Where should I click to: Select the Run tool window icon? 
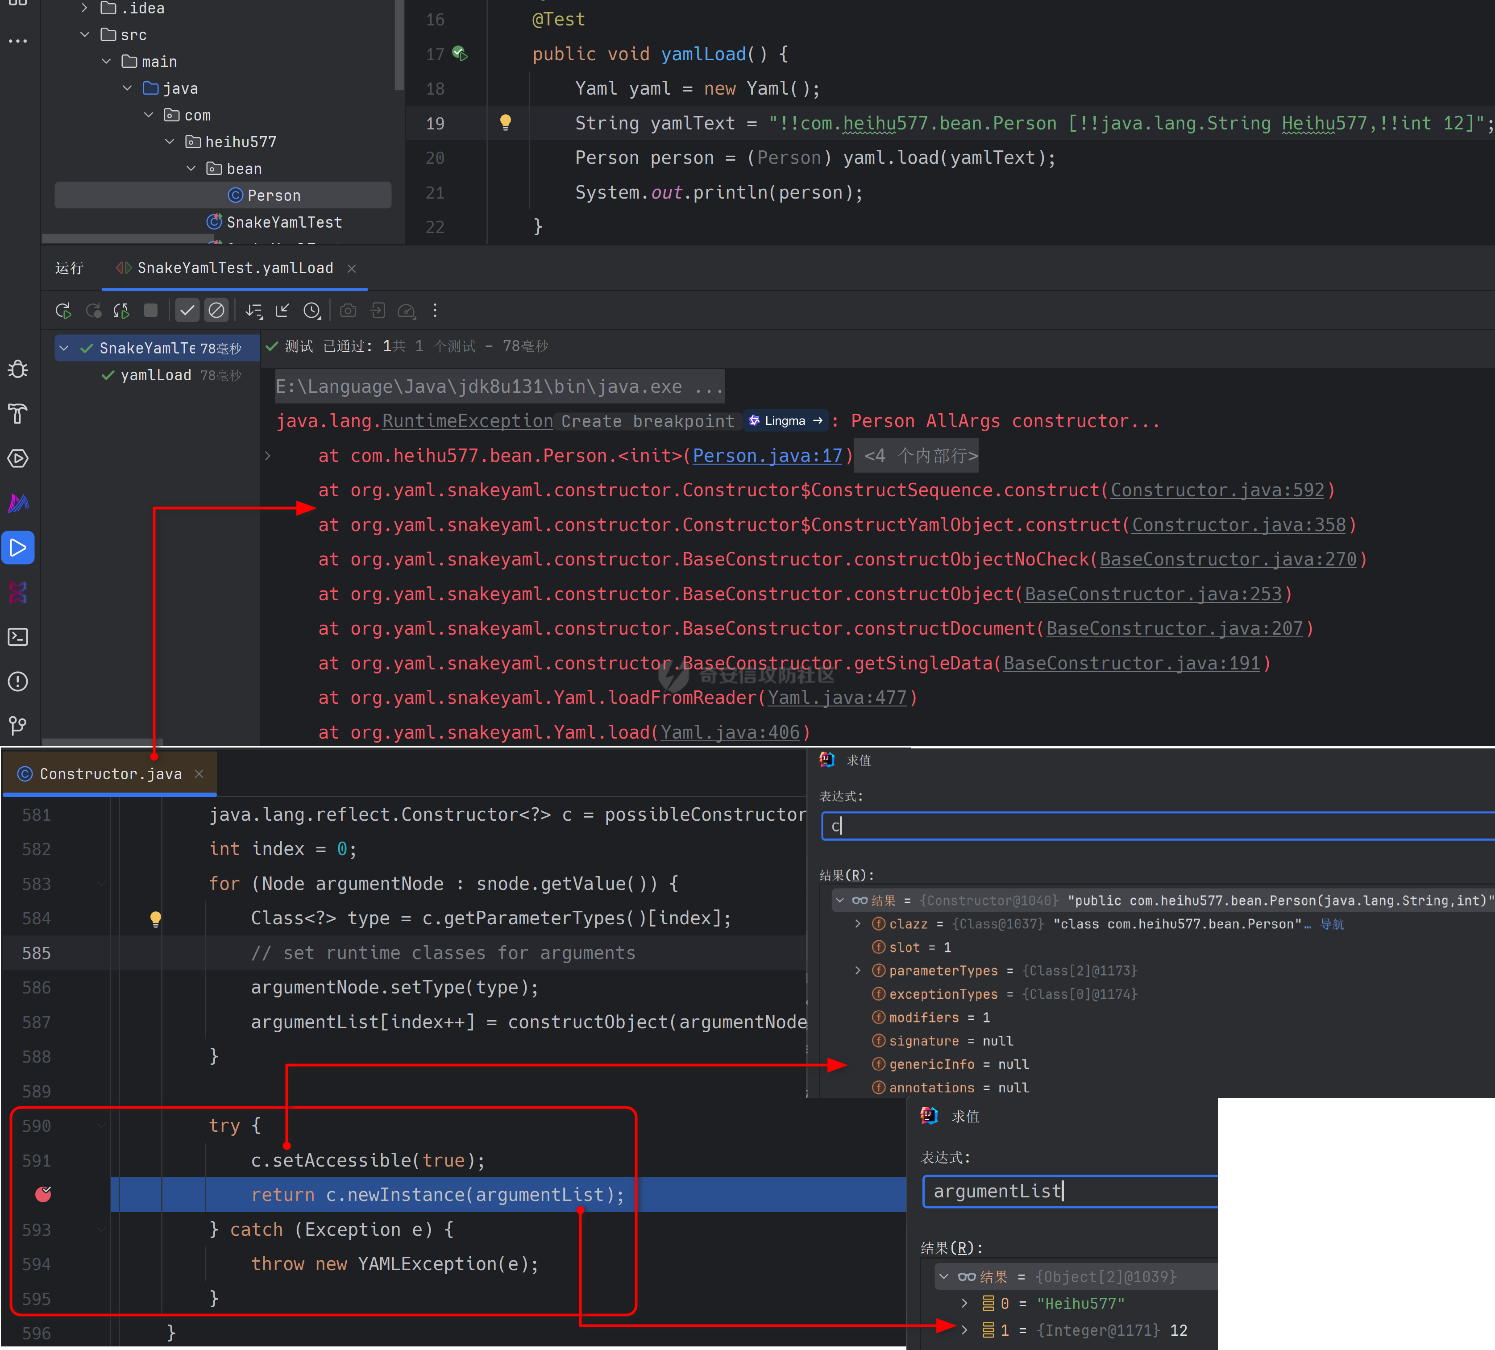point(18,548)
